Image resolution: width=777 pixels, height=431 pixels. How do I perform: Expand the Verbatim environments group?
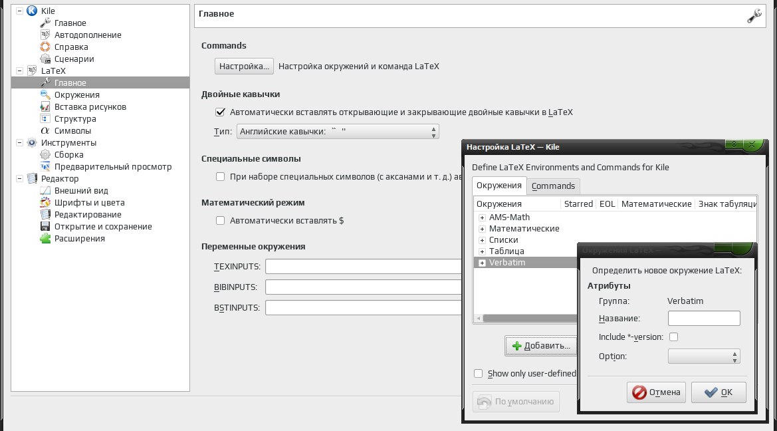482,263
